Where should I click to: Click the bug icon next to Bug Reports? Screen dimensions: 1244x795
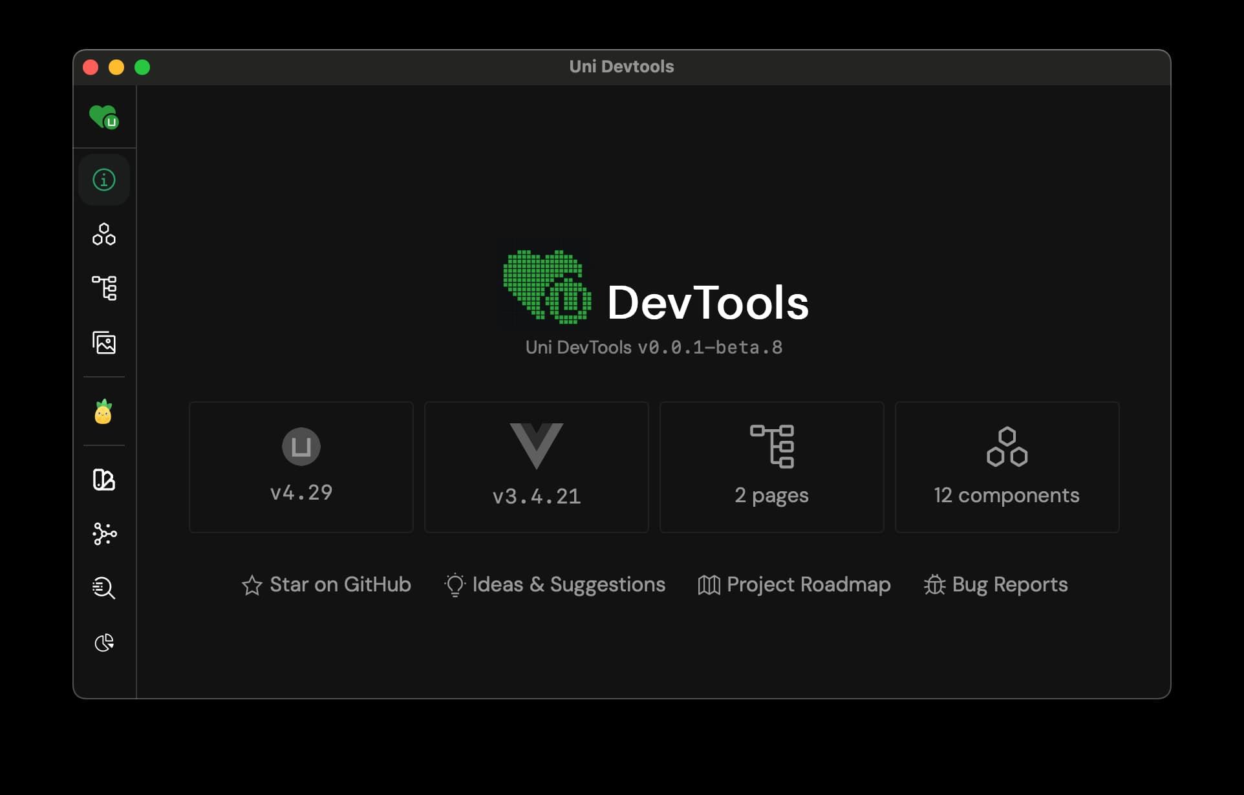click(x=933, y=585)
